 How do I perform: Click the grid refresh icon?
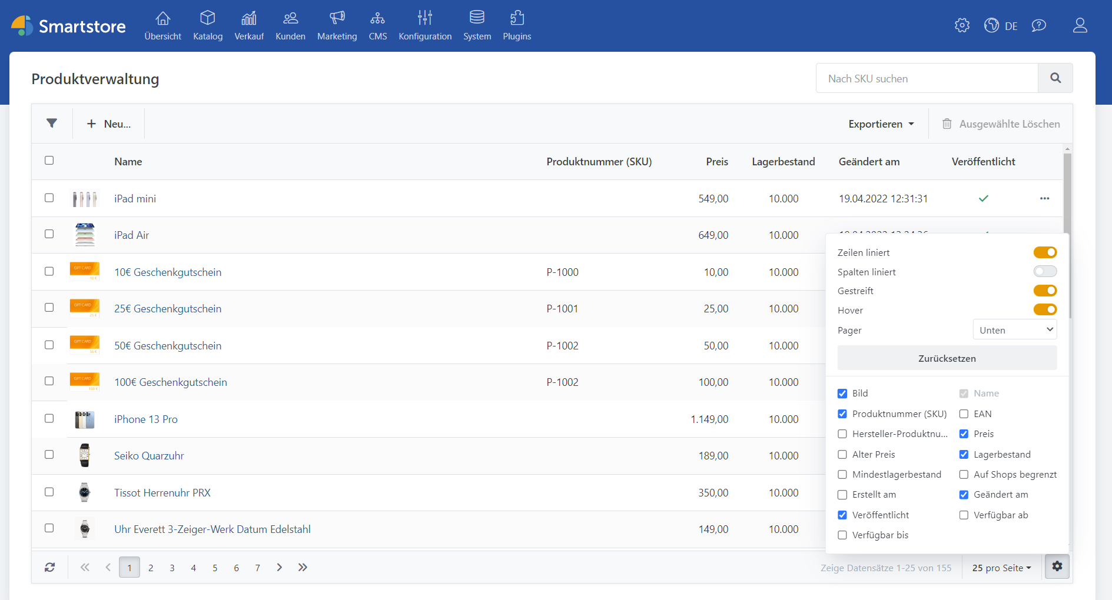point(50,568)
